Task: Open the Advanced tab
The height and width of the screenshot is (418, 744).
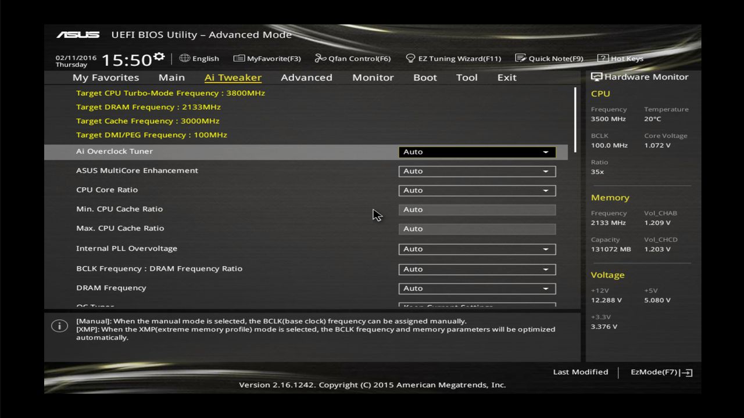Action: pos(306,77)
